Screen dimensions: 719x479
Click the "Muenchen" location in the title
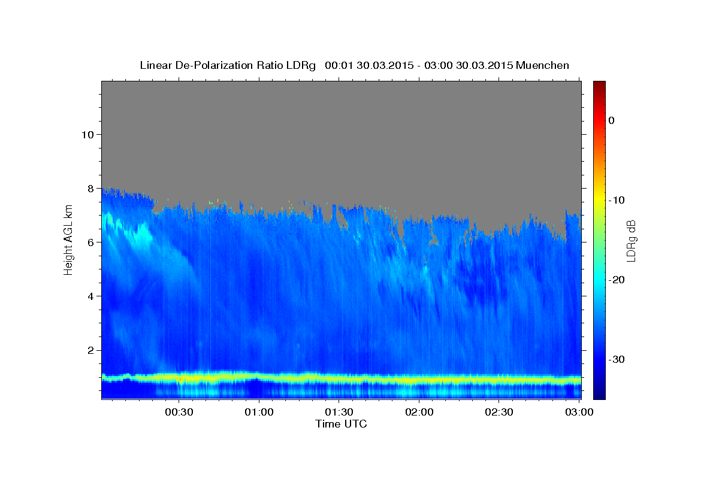pos(543,65)
